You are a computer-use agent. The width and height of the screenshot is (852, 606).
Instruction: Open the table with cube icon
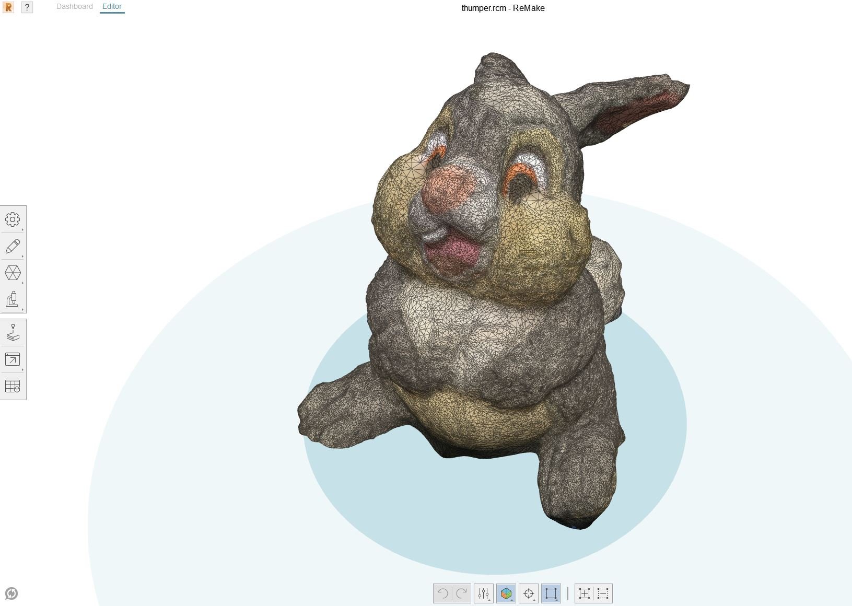pos(13,387)
